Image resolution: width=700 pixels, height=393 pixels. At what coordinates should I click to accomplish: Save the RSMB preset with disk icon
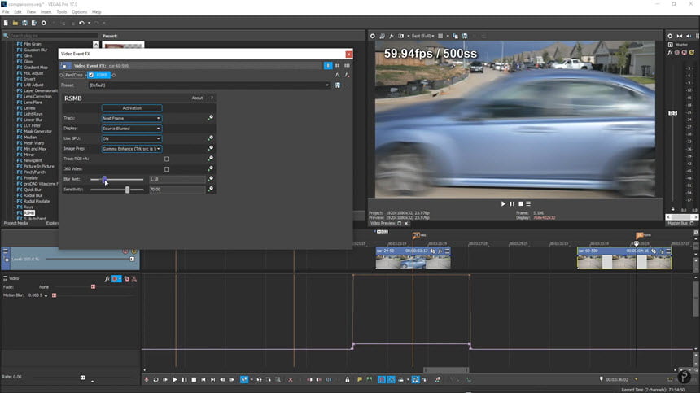tap(338, 85)
